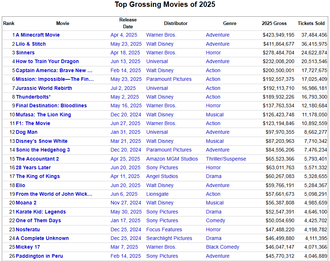Click Mufasa: The Lion King title
This screenshot has height=261, width=330.
pos(44,115)
